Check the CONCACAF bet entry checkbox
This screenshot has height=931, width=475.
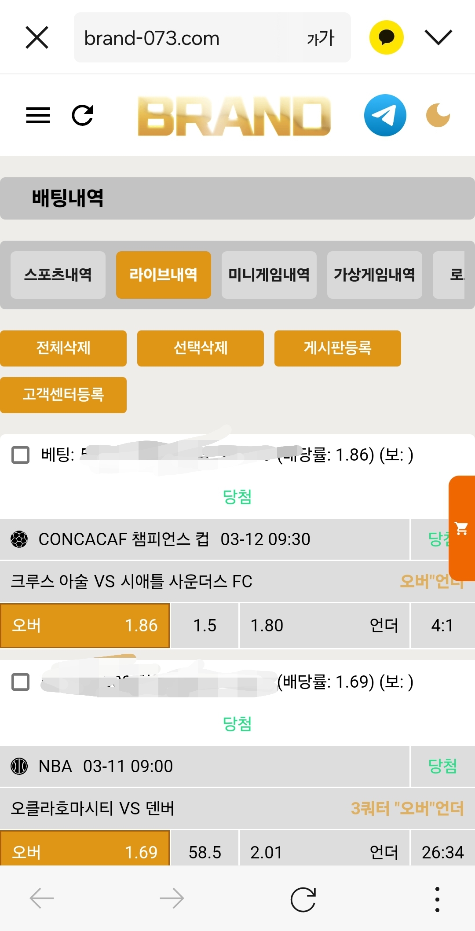point(20,455)
